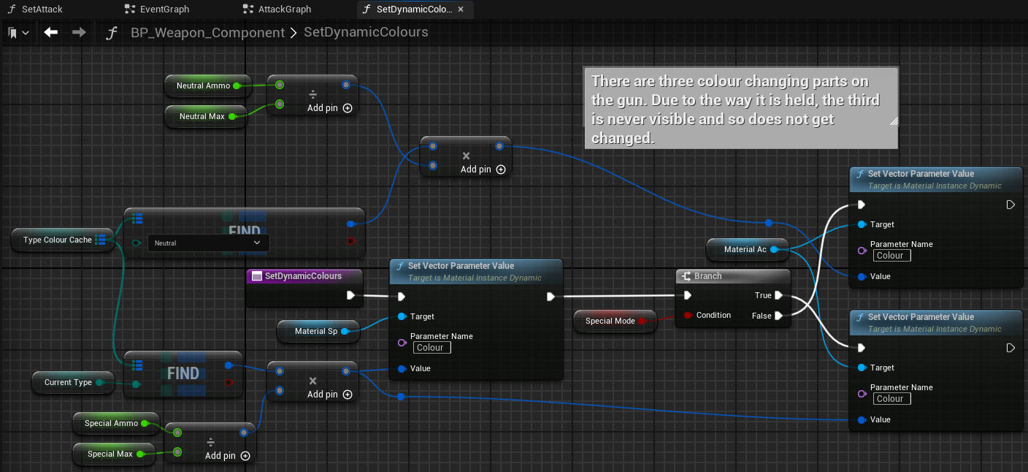
Task: Click the Branch node's True output pin
Action: [778, 296]
